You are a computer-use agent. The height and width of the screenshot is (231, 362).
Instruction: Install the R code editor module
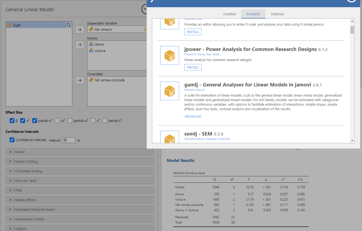(x=193, y=32)
